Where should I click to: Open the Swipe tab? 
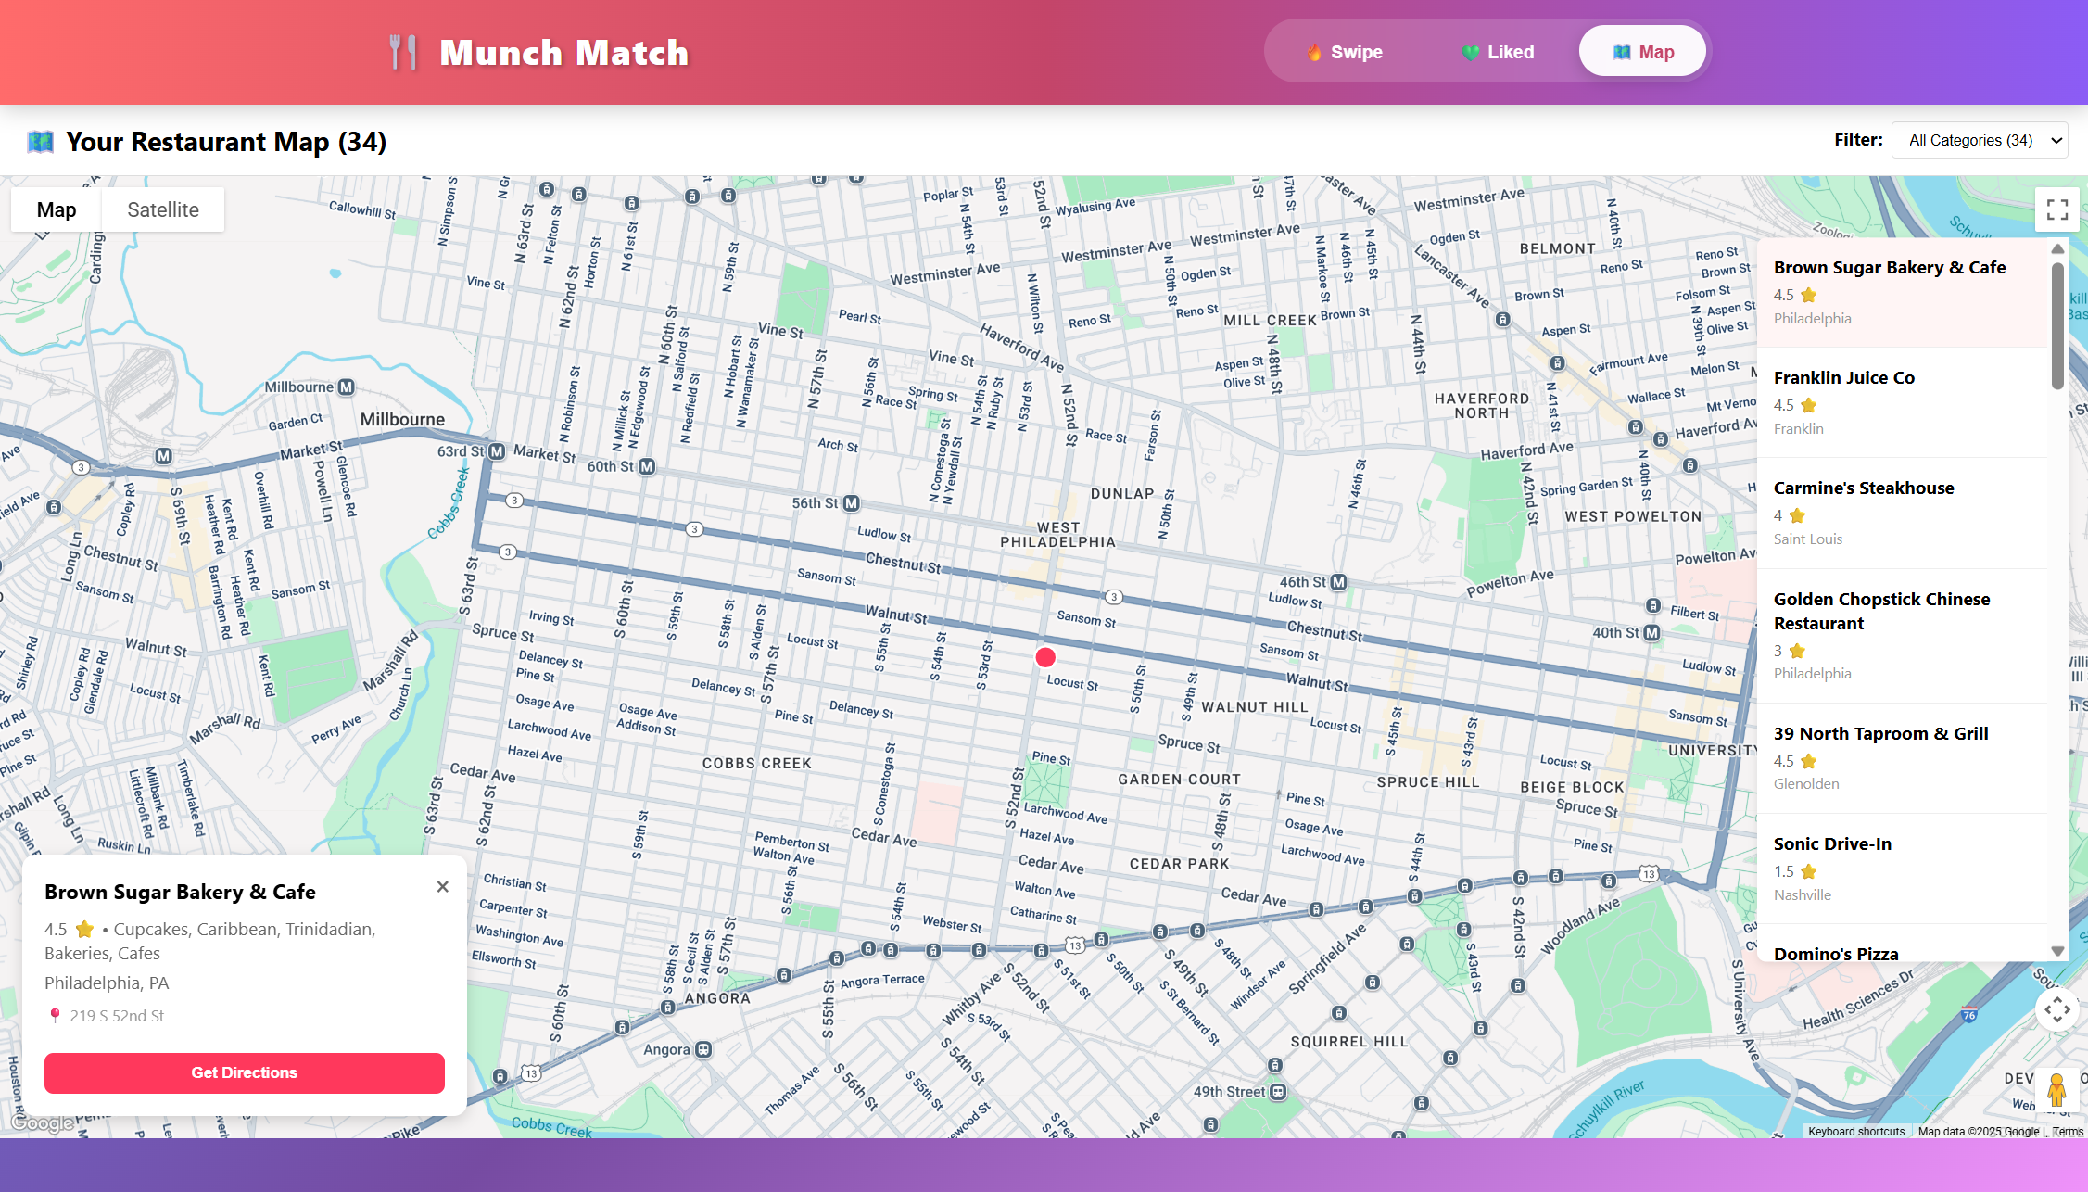tap(1344, 52)
